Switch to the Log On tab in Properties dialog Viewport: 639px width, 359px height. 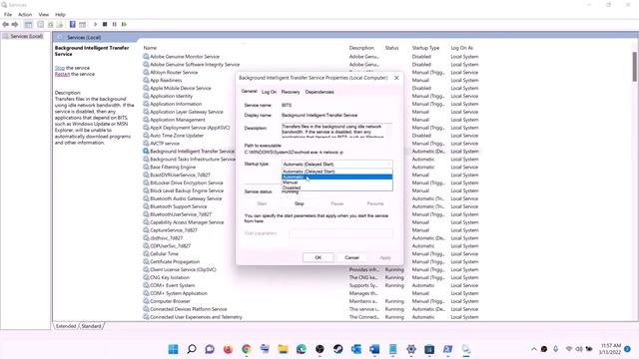[269, 92]
